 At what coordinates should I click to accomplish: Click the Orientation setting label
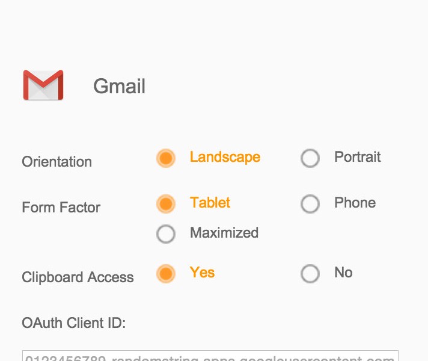[57, 162]
